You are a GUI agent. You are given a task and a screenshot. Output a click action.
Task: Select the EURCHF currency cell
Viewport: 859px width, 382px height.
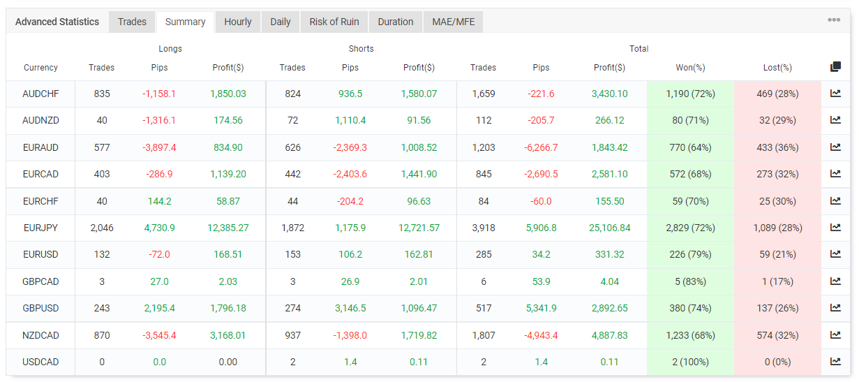40,201
